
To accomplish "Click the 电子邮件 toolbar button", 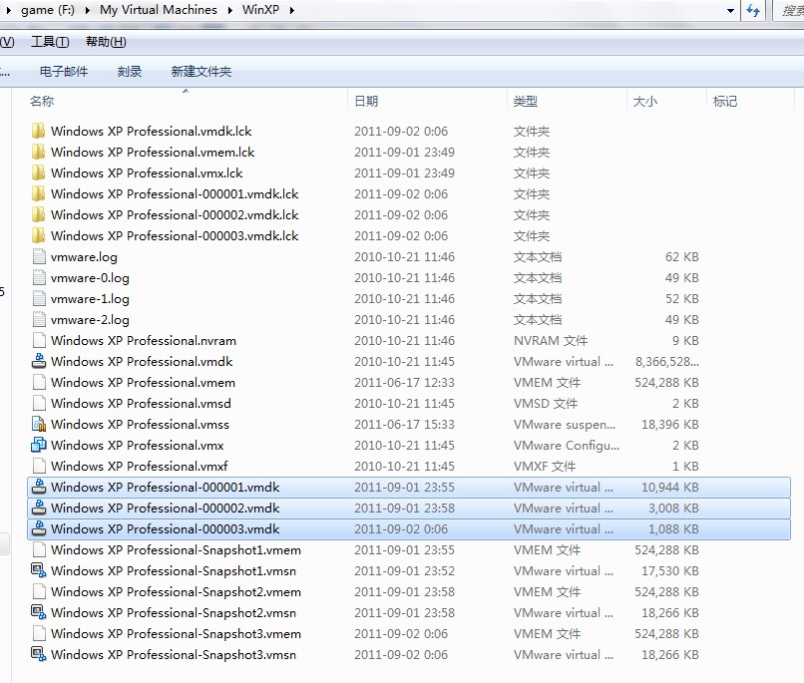I will (x=64, y=71).
